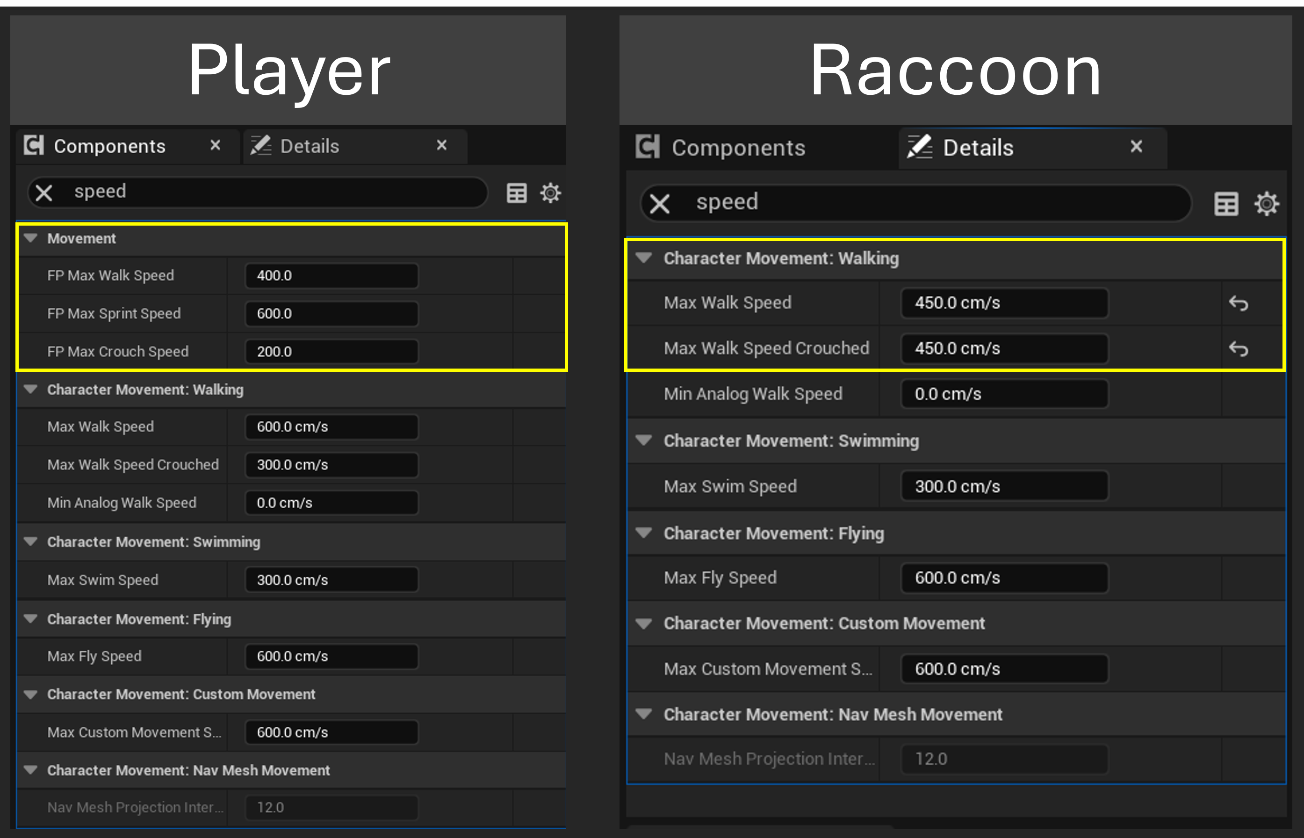Click the Components panel icon in Player window
This screenshot has width=1304, height=838.
pos(33,146)
